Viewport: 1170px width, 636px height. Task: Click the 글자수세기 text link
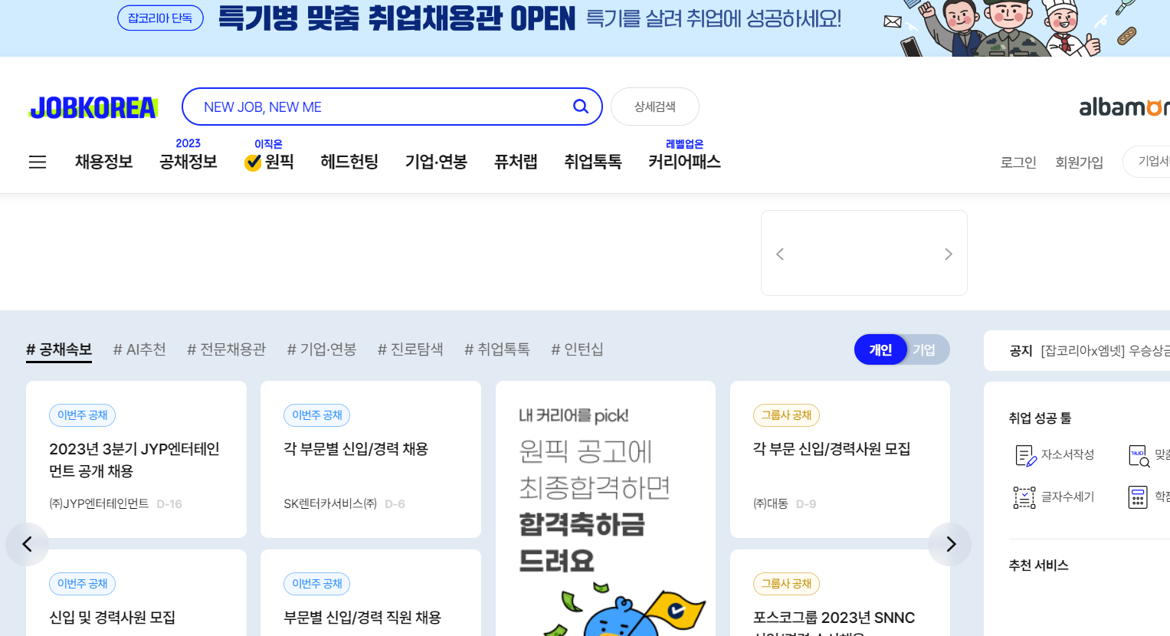click(x=1067, y=497)
